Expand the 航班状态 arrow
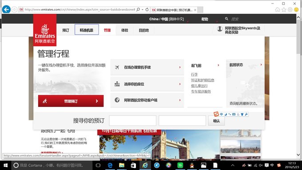 point(261,64)
